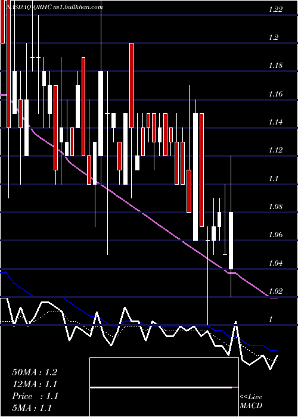Click the last white candle near 1.04–1.08

(x=231, y=241)
